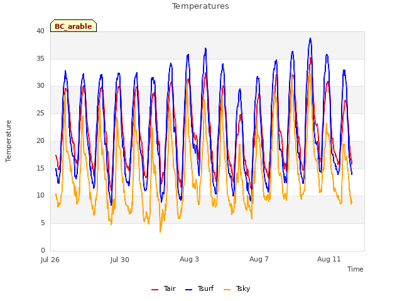The image size is (402, 301).
Task: Click the orange Tsky legend swatch
Action: [x=227, y=290]
